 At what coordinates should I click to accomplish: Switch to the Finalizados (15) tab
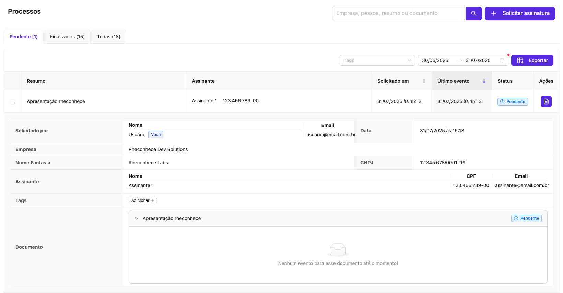[67, 37]
